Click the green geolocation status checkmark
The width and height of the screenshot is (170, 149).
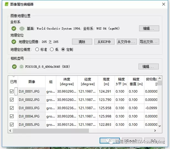[x=14, y=42]
